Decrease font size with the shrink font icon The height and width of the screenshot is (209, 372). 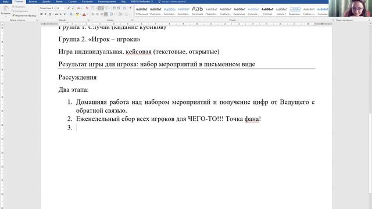click(73, 8)
